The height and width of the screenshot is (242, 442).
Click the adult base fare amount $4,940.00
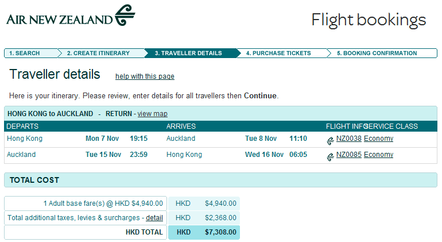(x=220, y=203)
